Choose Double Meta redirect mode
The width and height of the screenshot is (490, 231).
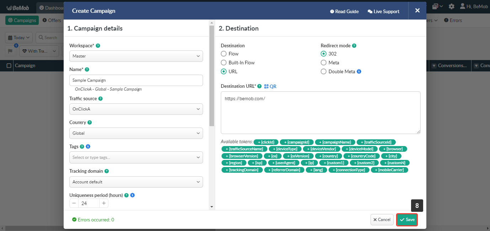pos(324,71)
